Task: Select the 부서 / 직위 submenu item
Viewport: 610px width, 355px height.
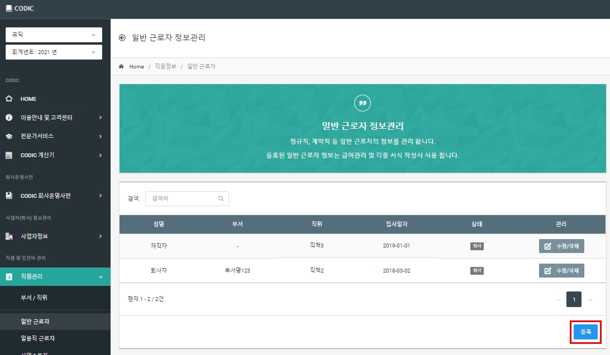Action: click(34, 298)
